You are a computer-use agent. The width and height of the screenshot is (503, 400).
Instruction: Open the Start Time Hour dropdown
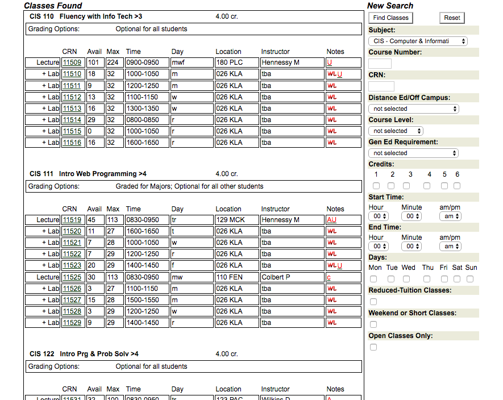379,216
